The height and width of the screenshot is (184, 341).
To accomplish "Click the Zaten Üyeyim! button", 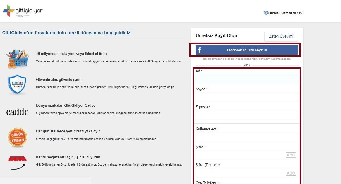I will [281, 36].
